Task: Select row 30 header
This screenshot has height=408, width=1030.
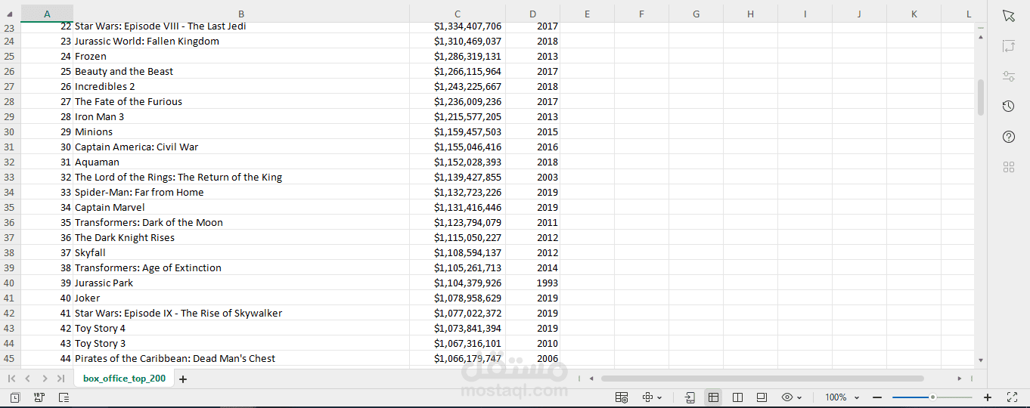Action: click(9, 131)
